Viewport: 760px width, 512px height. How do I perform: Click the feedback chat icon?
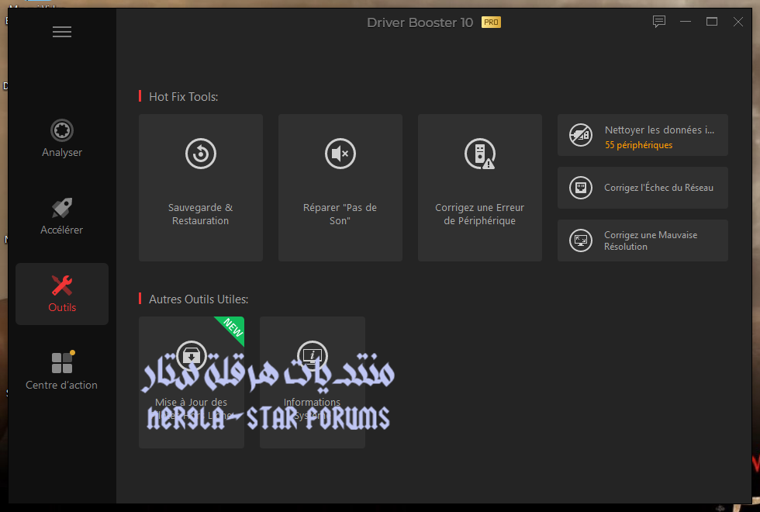coord(658,22)
